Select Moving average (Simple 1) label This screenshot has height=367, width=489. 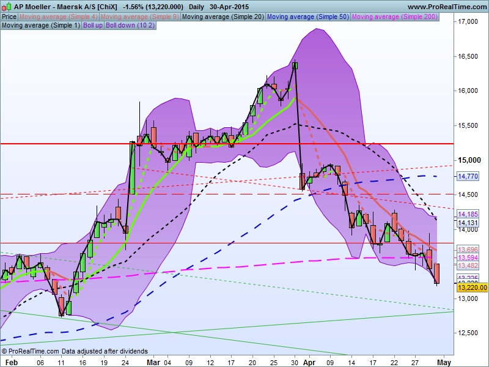pyautogui.click(x=41, y=25)
